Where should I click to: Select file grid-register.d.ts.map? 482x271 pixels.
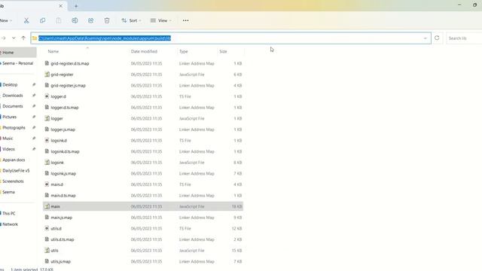coord(143,63)
